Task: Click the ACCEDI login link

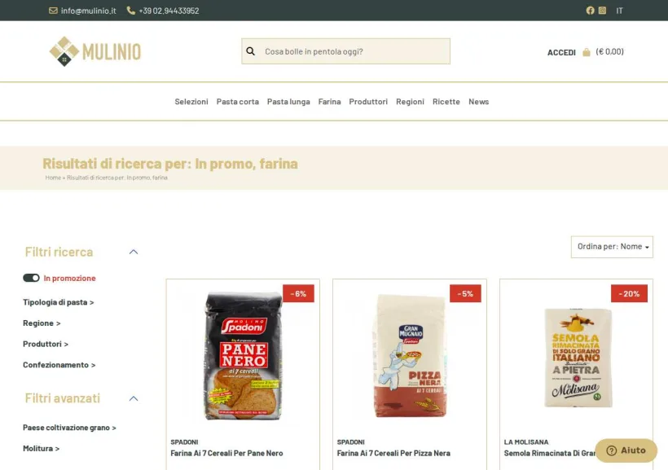Action: pos(561,52)
